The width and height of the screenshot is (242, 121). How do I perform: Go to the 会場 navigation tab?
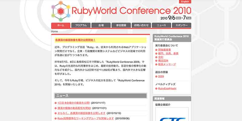[x=101, y=25]
